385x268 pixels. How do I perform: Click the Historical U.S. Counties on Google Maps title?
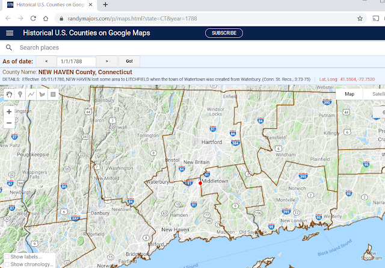pos(87,33)
